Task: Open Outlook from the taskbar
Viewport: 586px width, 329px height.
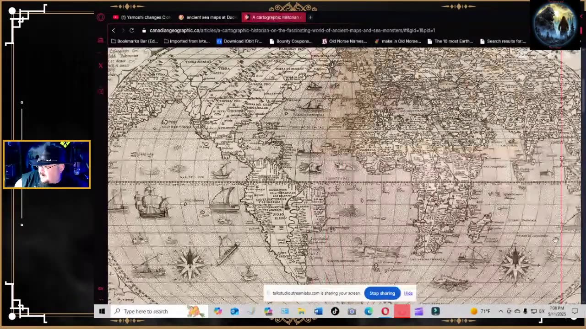Action: pos(234,312)
